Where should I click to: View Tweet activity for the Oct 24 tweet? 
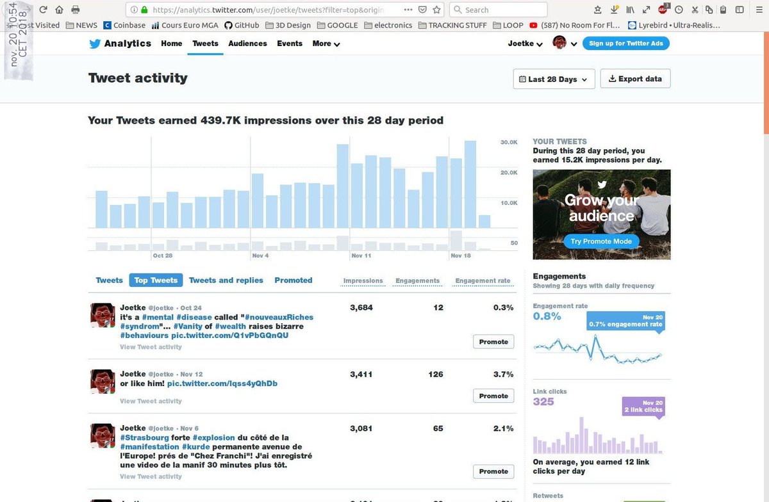coord(151,347)
